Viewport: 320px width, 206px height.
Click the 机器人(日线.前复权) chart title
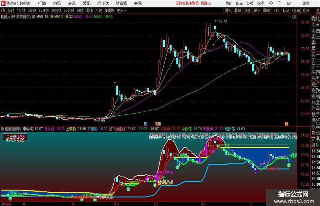(x=16, y=17)
